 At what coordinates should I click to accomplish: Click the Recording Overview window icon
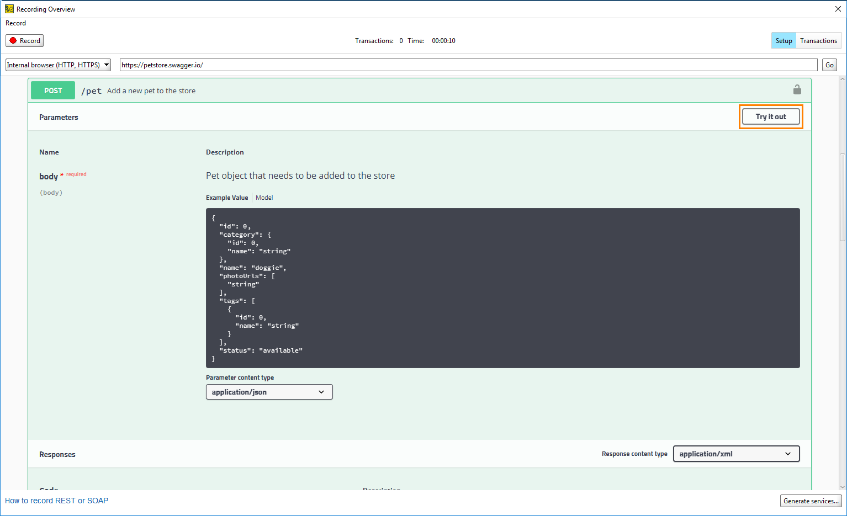9,9
